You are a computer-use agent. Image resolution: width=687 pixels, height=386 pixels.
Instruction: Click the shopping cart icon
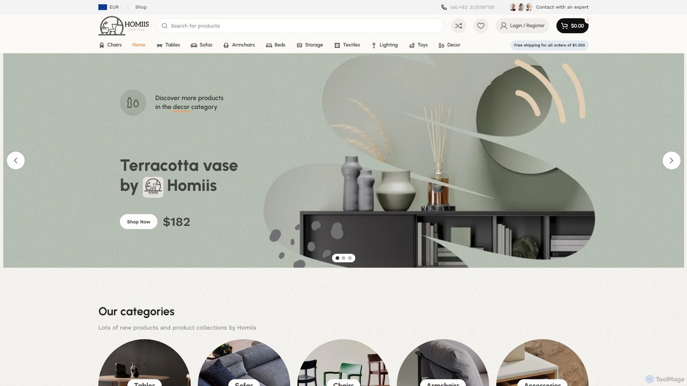(x=564, y=26)
